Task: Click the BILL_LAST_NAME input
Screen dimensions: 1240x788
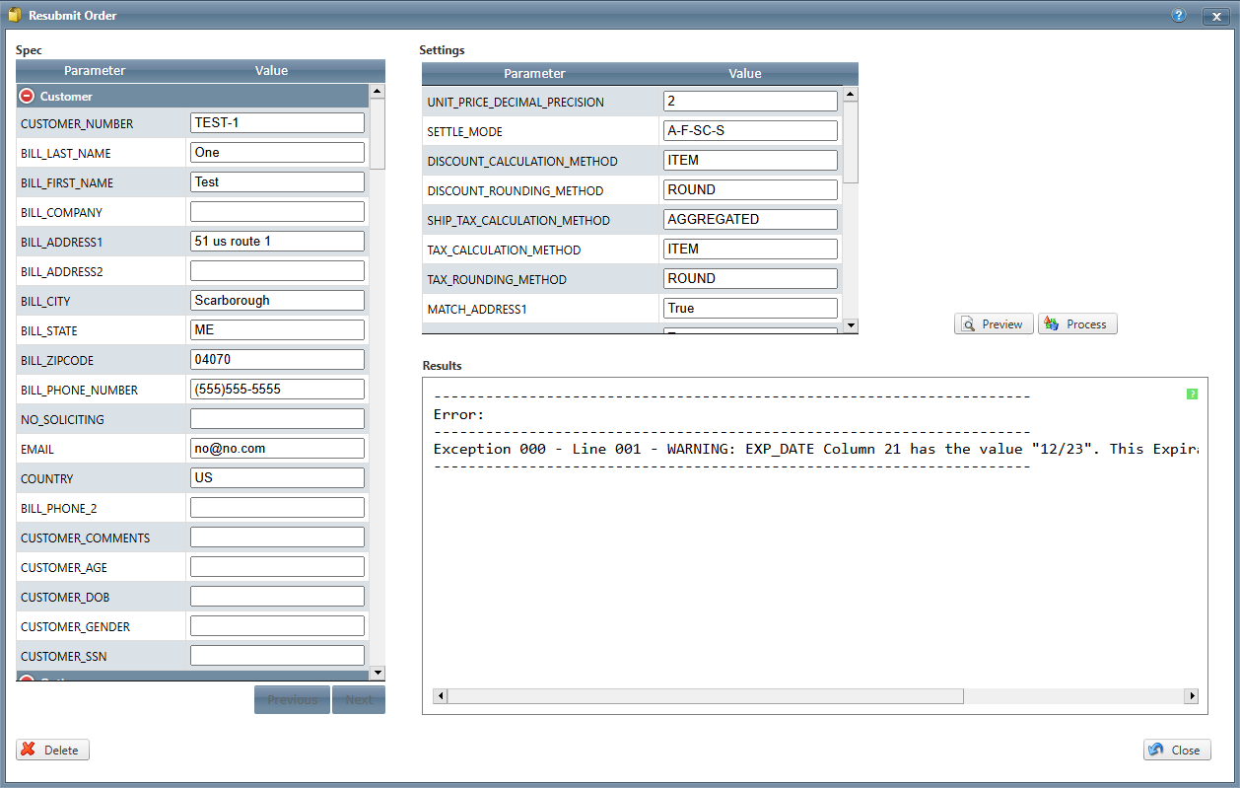Action: [277, 152]
